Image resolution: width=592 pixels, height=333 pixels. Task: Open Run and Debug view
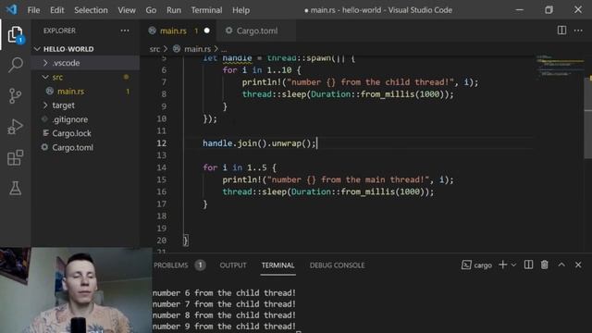coord(15,127)
